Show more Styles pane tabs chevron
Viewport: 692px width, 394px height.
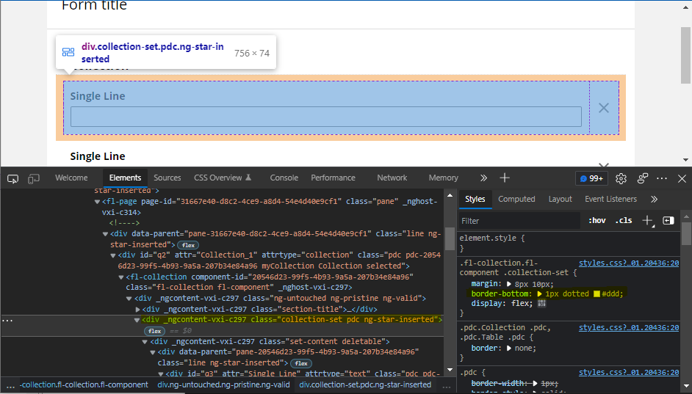tap(654, 200)
